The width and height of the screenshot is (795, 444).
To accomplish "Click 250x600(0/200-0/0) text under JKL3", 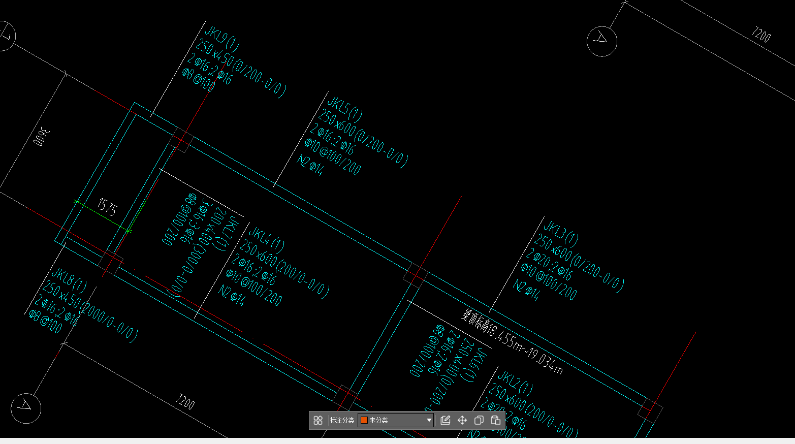I will (x=579, y=264).
